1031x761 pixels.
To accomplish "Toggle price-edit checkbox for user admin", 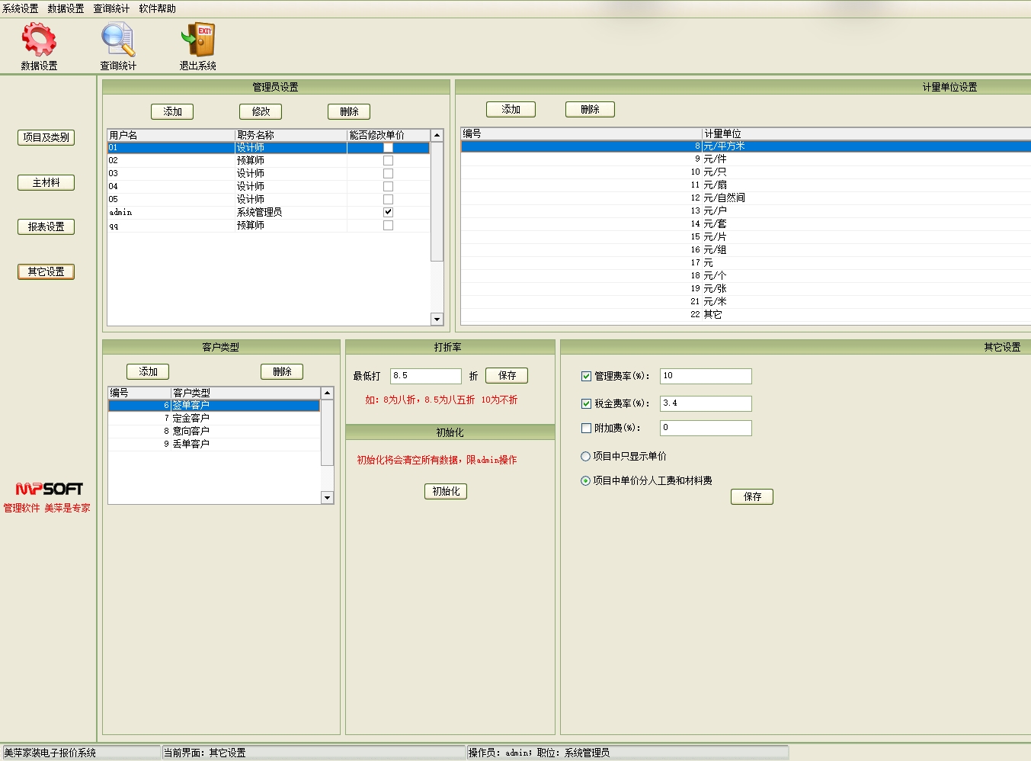I will 388,212.
